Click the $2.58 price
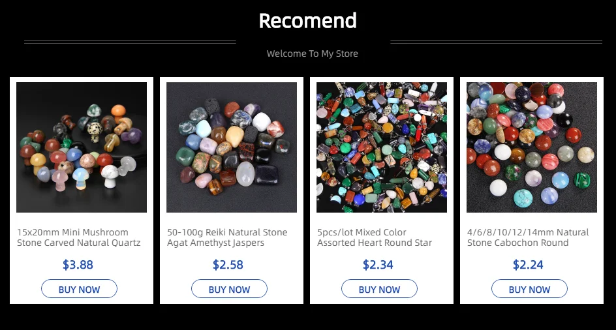The height and width of the screenshot is (330, 616). pyautogui.click(x=228, y=265)
